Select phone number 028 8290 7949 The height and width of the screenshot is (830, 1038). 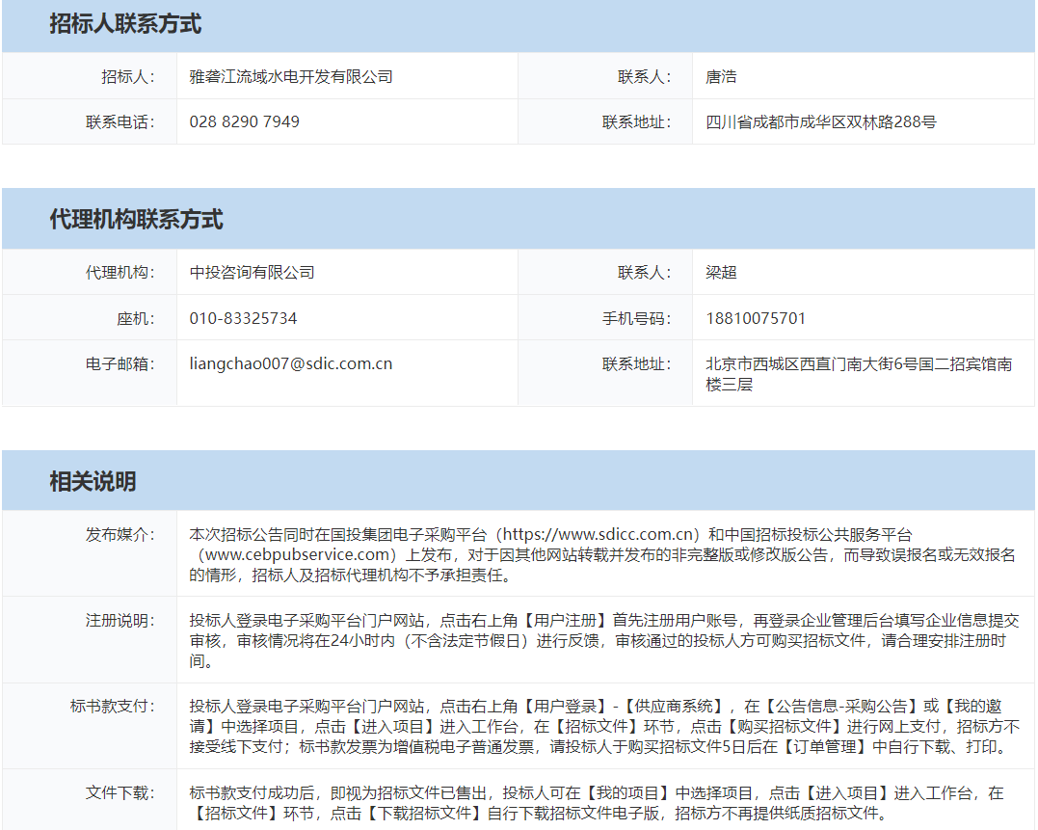(244, 121)
